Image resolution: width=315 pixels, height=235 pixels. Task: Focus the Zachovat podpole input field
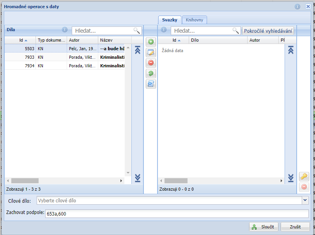(x=176, y=214)
